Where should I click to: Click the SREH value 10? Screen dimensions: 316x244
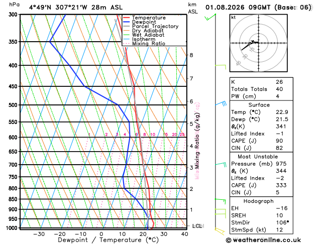pos(279,215)
